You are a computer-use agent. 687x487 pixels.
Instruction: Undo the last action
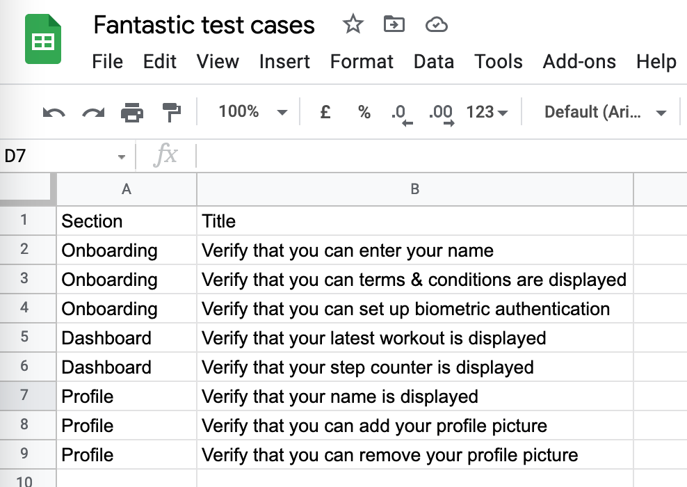point(54,112)
